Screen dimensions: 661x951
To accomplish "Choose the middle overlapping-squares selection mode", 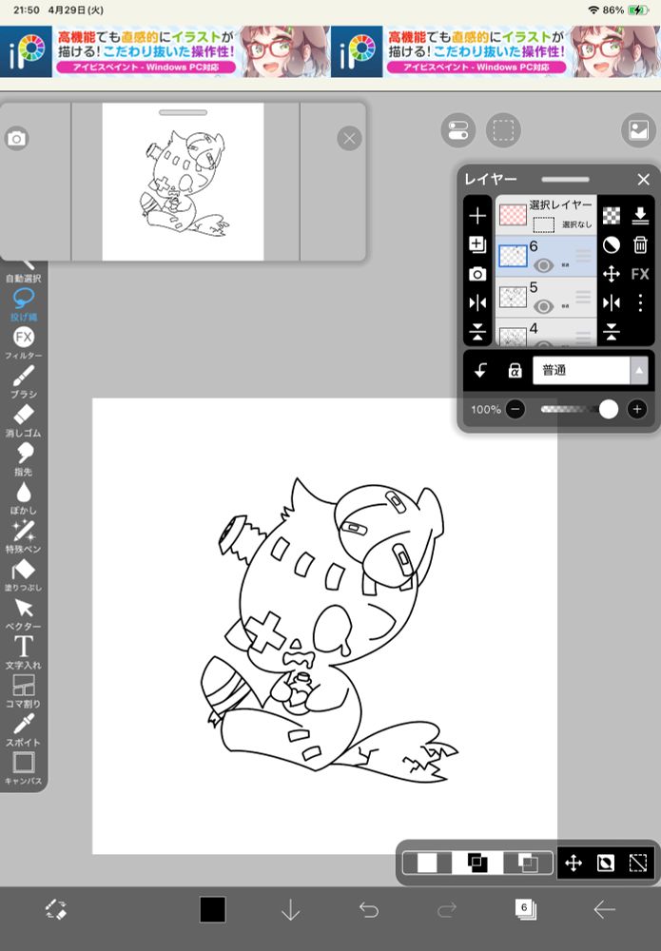I will coord(477,863).
